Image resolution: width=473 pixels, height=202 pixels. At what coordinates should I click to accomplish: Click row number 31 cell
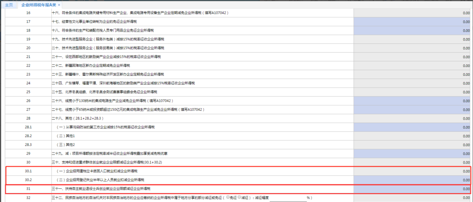(28, 189)
